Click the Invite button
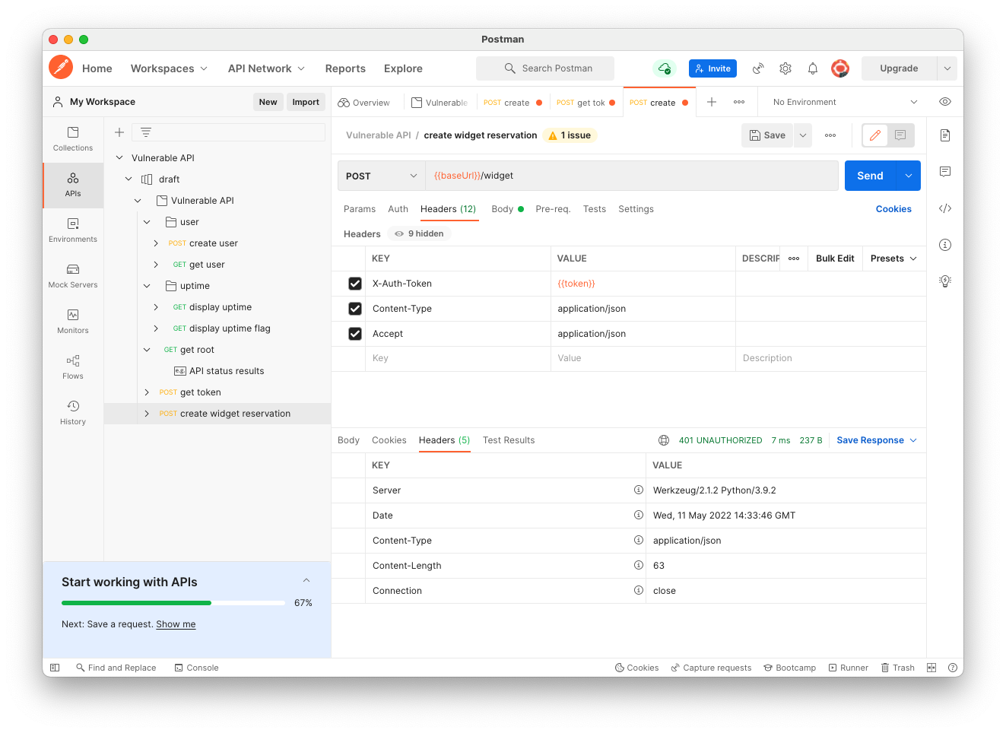This screenshot has height=733, width=1006. (x=712, y=68)
